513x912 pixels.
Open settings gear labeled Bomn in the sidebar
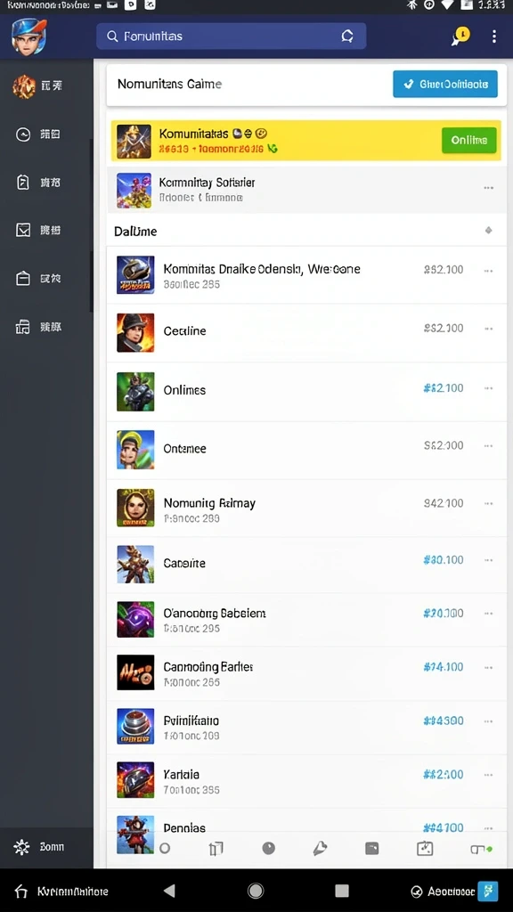coord(38,847)
